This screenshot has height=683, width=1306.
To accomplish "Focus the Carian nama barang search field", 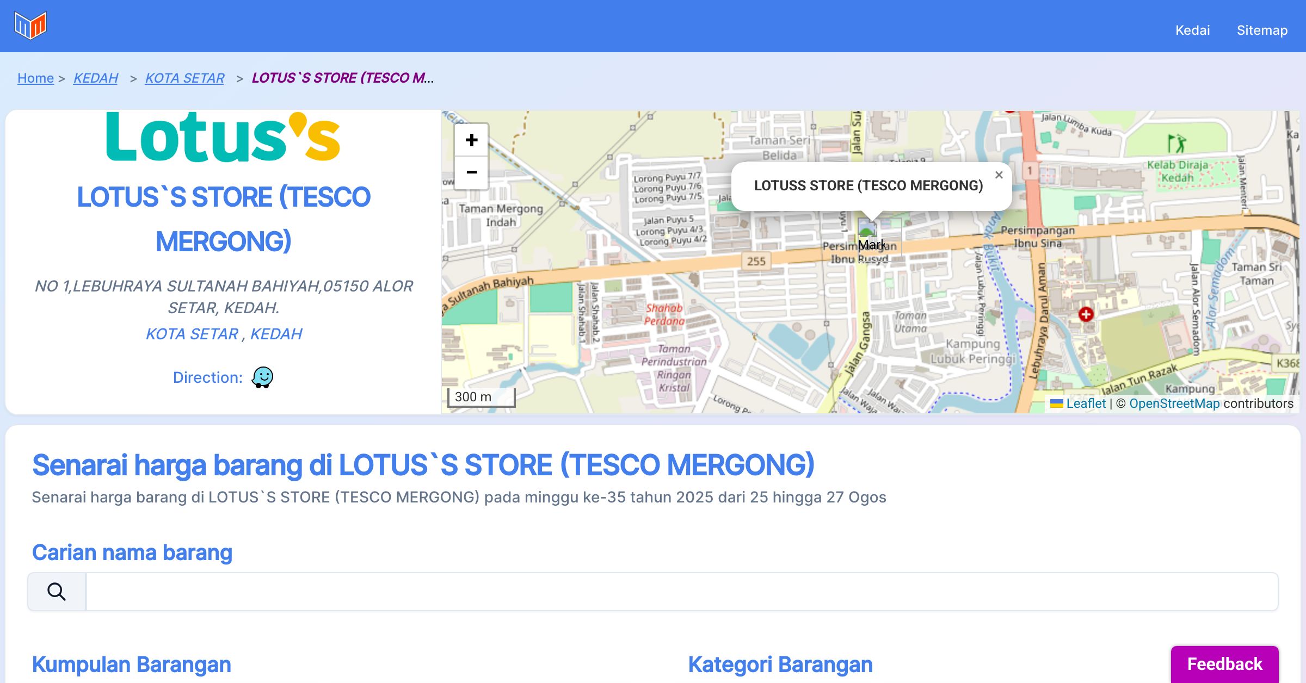I will (x=681, y=591).
